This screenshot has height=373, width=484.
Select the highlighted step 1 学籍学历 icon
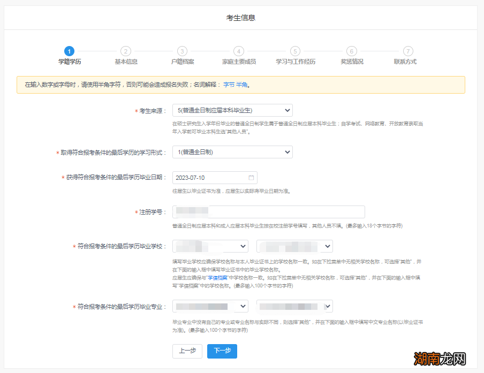pos(69,51)
